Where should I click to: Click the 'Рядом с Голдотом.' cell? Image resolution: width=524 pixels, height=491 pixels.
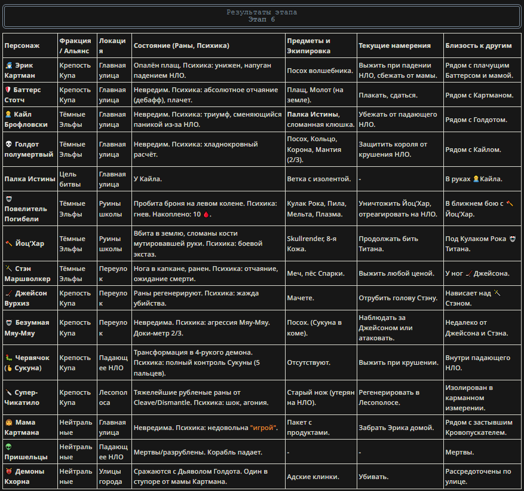click(x=483, y=120)
